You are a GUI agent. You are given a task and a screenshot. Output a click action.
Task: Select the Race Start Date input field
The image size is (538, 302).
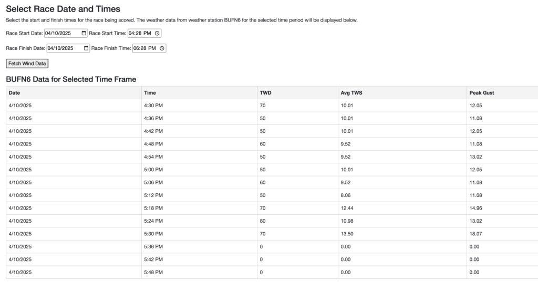(66, 33)
